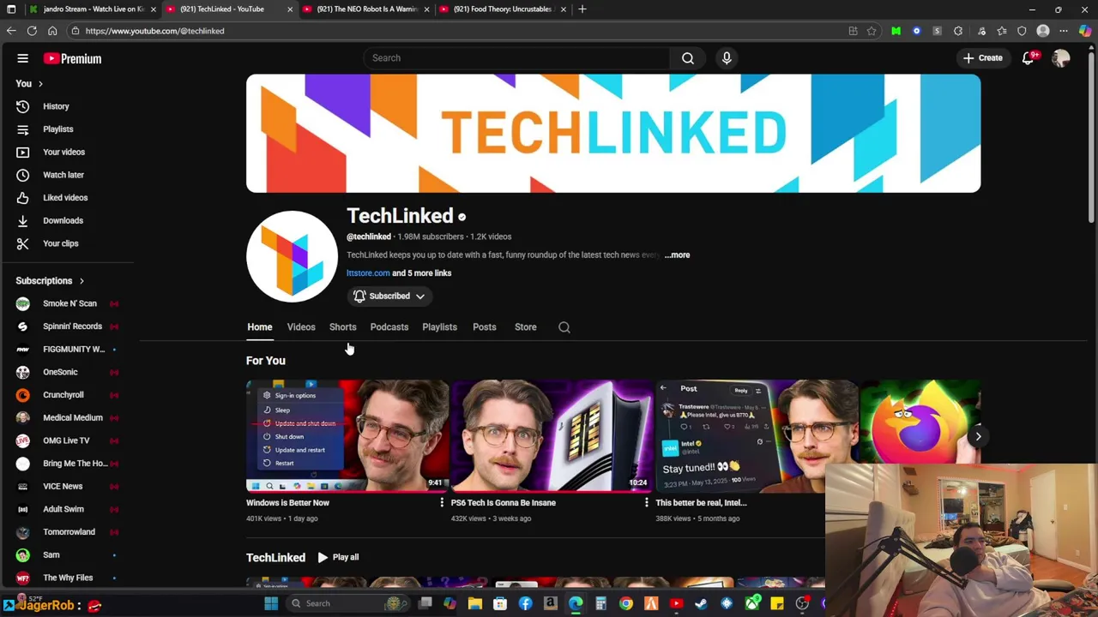Switch to the channel Playlists tab
The image size is (1098, 617).
coord(440,327)
